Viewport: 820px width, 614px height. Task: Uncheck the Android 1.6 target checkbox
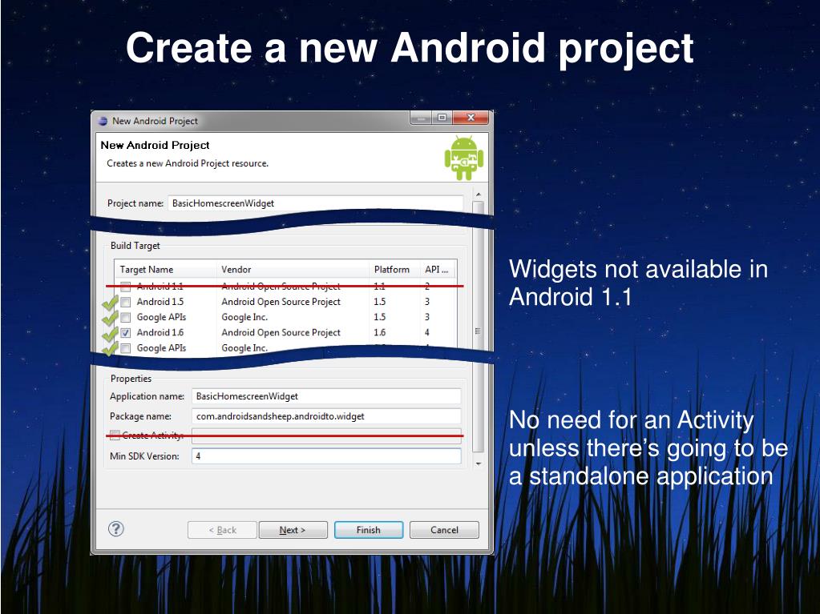(x=126, y=332)
